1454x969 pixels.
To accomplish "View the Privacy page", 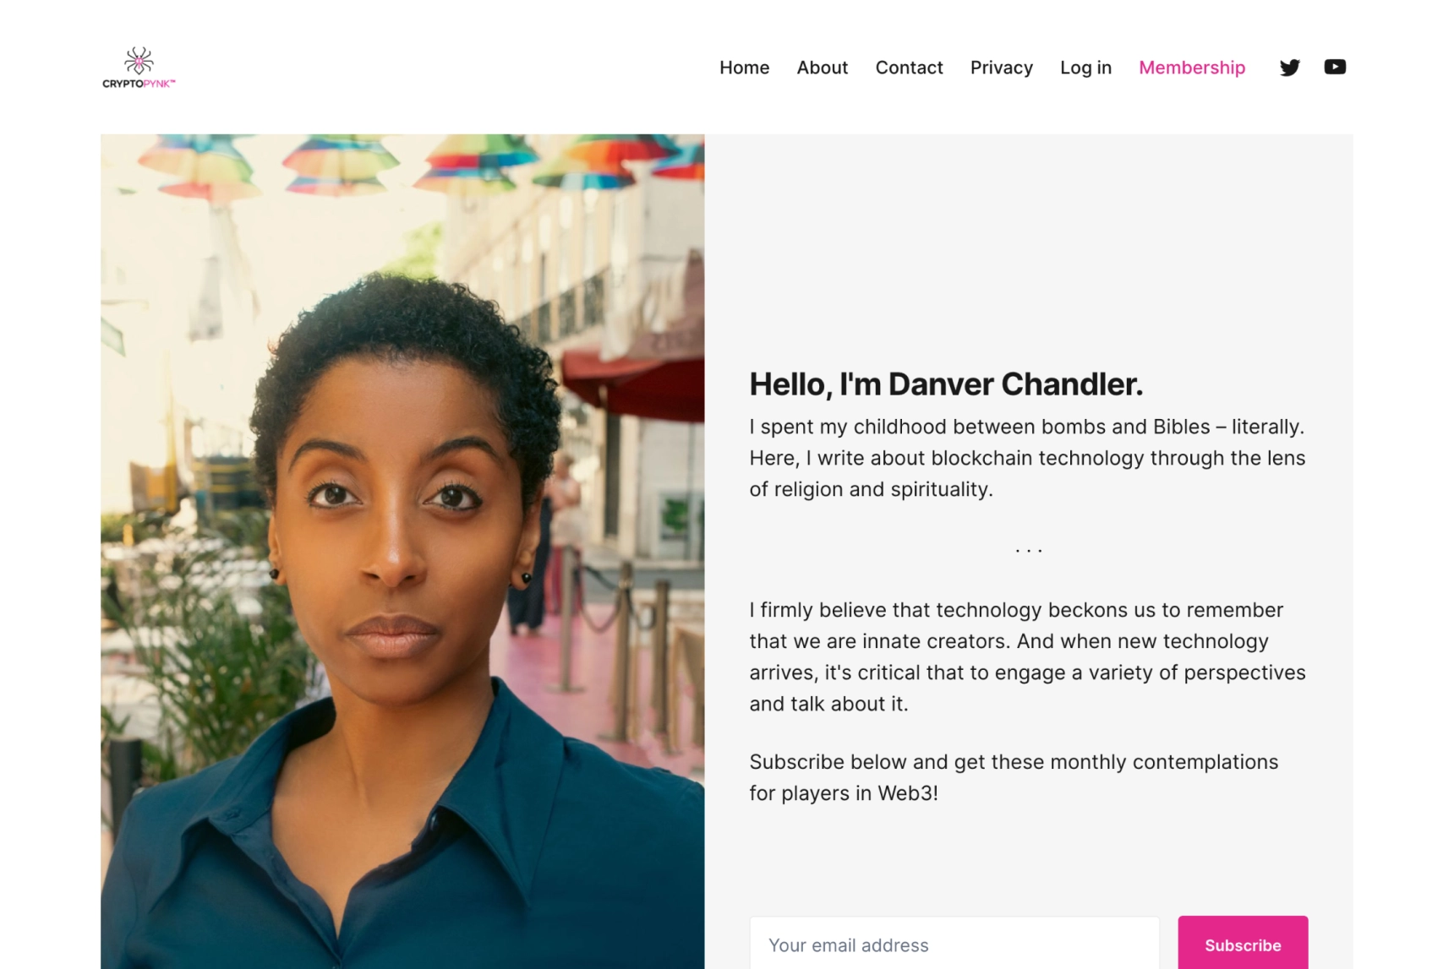I will click(1001, 68).
